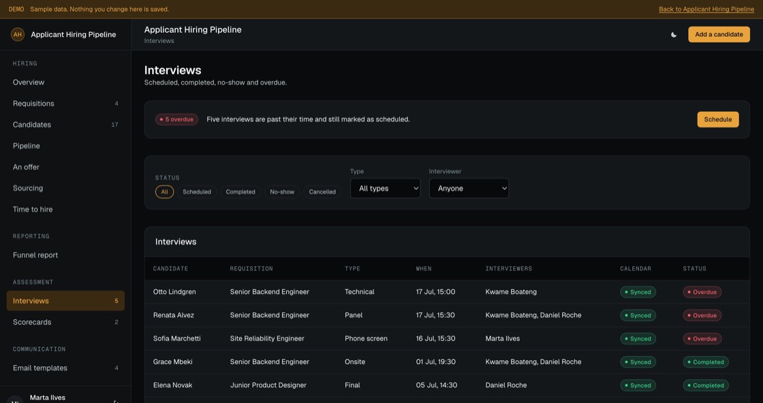This screenshot has height=403, width=763.
Task: Click the Overdue badge in Otto Lindgren's row
Action: point(702,293)
